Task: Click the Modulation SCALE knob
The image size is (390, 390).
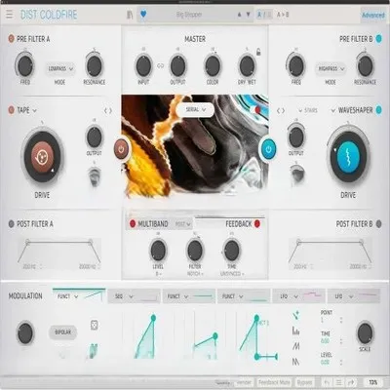Action: pyautogui.click(x=365, y=332)
